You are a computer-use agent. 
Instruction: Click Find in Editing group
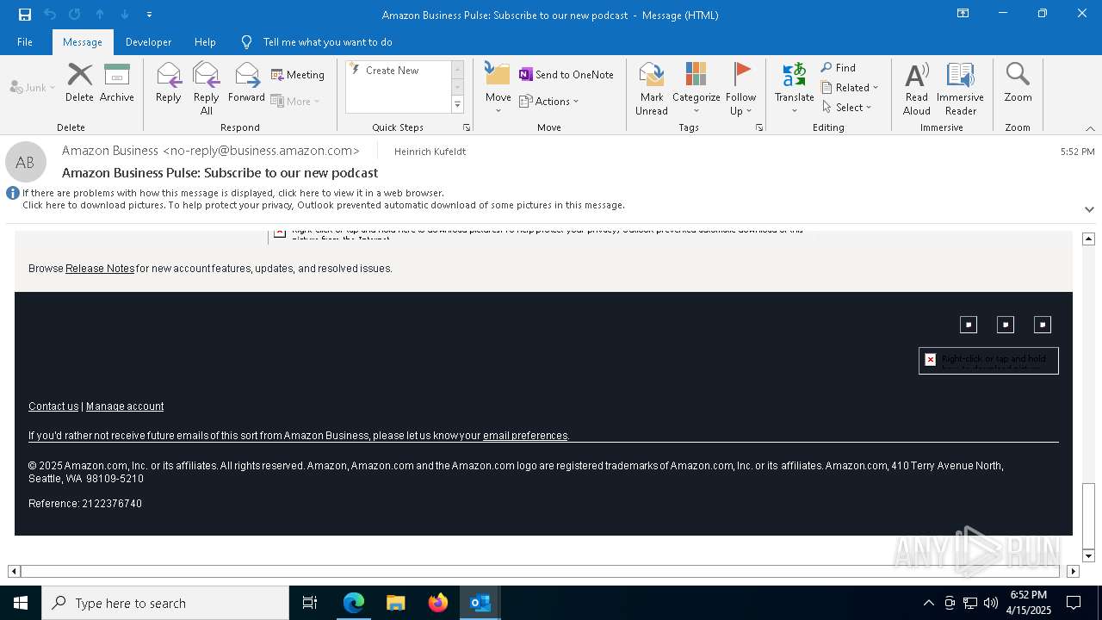(x=839, y=68)
